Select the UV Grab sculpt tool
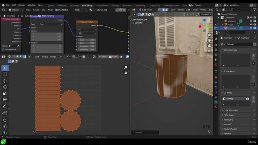 5,120
